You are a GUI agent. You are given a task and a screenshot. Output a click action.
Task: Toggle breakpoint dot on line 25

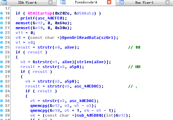2,47
